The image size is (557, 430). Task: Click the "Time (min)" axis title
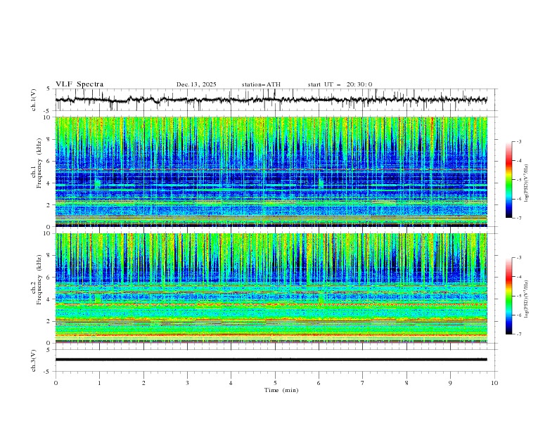[x=281, y=390]
